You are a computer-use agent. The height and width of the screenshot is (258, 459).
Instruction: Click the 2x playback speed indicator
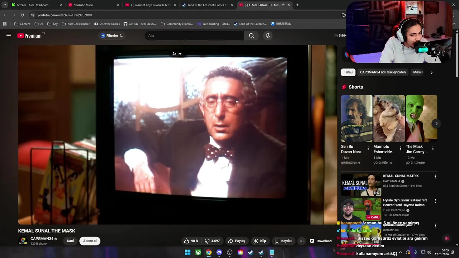click(x=177, y=54)
